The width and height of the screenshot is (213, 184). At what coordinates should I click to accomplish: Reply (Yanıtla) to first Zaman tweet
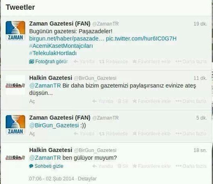(x=84, y=61)
